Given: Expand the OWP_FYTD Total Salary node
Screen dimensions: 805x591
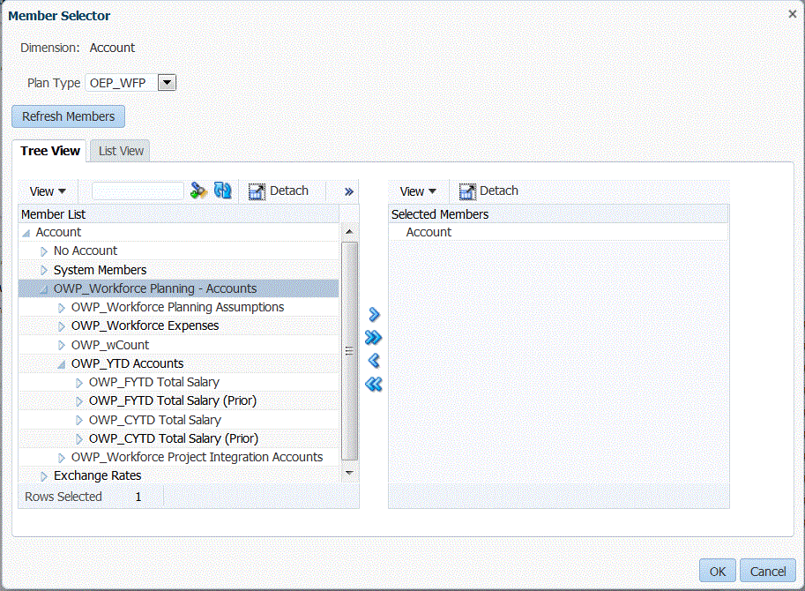Looking at the screenshot, I should click(x=79, y=383).
